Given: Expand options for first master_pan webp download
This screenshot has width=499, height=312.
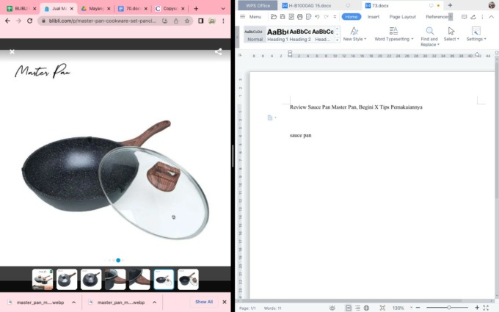Looking at the screenshot, I should (74, 302).
